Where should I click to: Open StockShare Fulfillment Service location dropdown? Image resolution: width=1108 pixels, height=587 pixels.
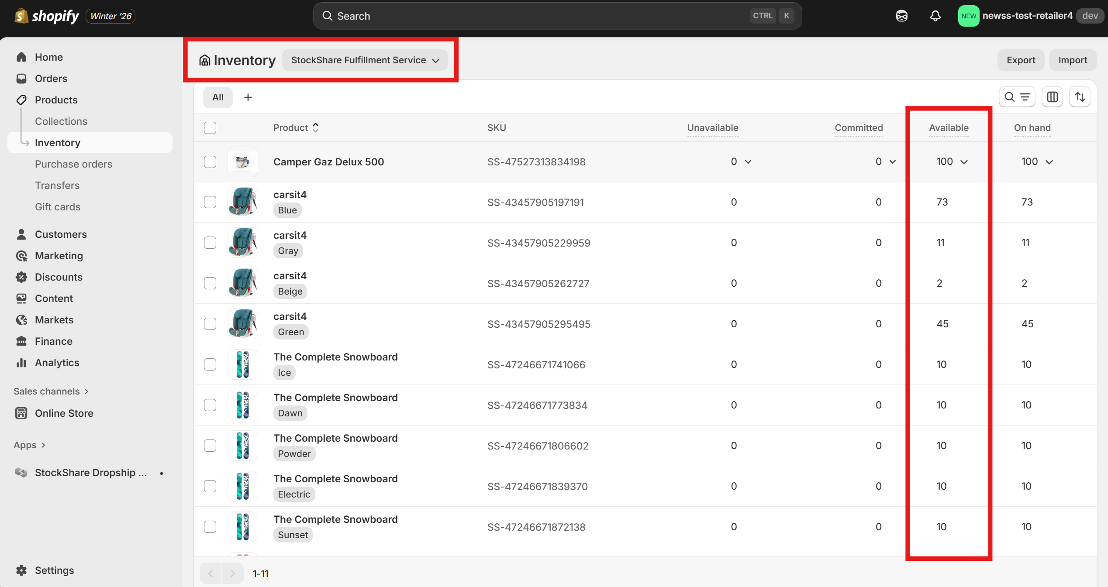[365, 60]
